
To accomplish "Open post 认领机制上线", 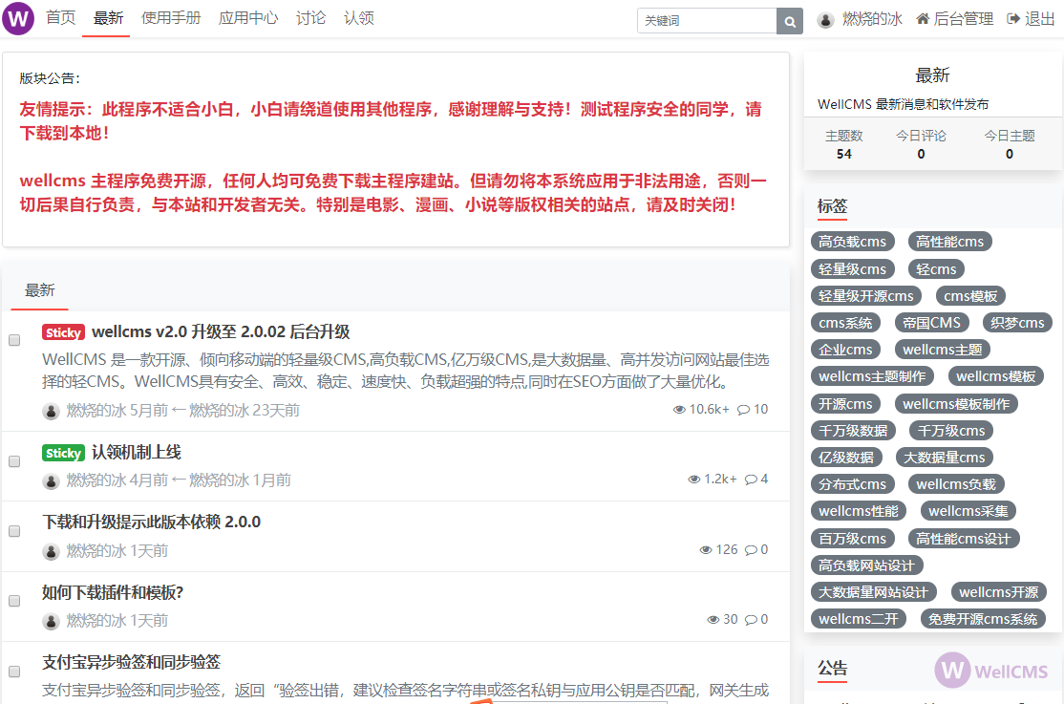I will pyautogui.click(x=137, y=452).
